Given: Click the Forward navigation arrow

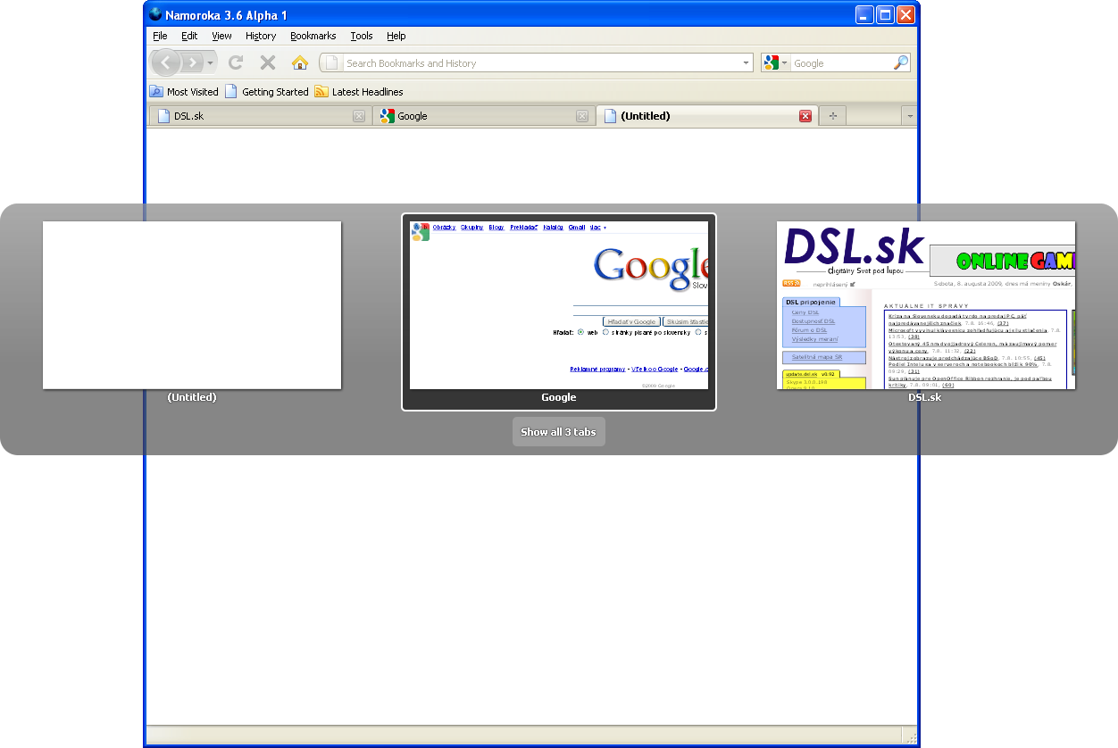Looking at the screenshot, I should point(193,63).
